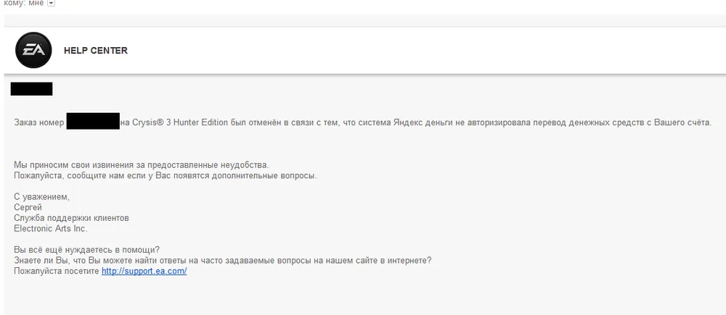Click the "Electronic Arts Inc." text
This screenshot has height=315, width=726.
pos(51,228)
